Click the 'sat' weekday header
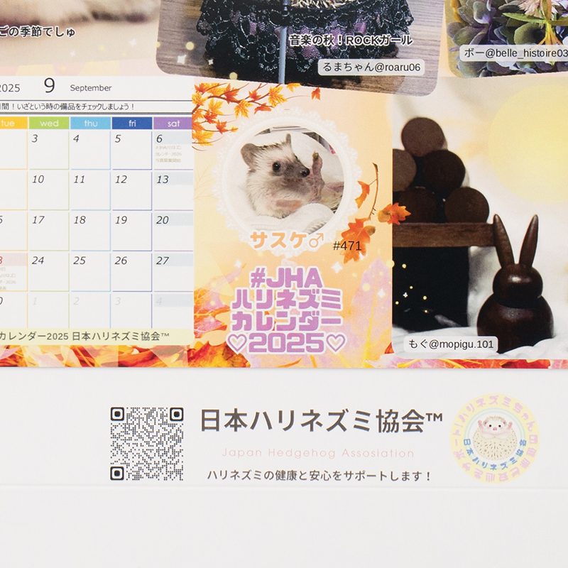This screenshot has height=568, width=568. (173, 123)
